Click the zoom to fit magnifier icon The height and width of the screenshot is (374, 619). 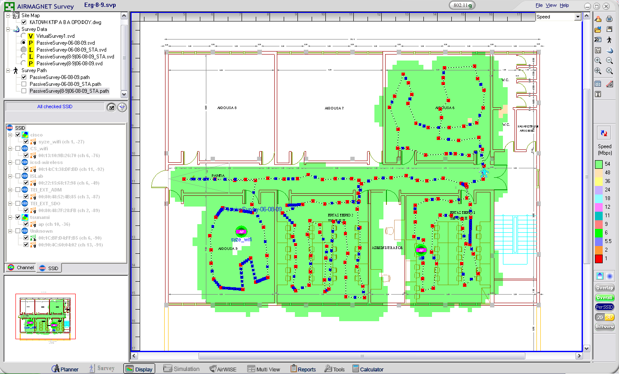coord(598,71)
